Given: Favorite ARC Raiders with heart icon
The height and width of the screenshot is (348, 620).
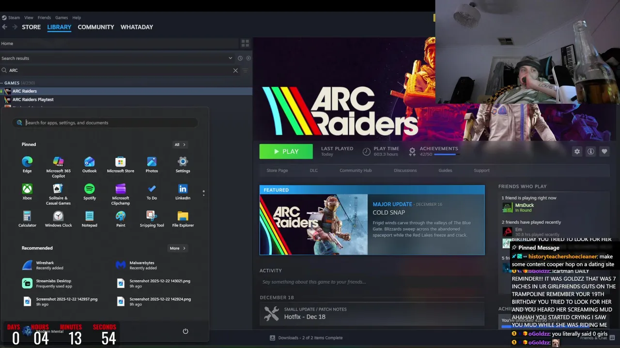Looking at the screenshot, I should [604, 151].
